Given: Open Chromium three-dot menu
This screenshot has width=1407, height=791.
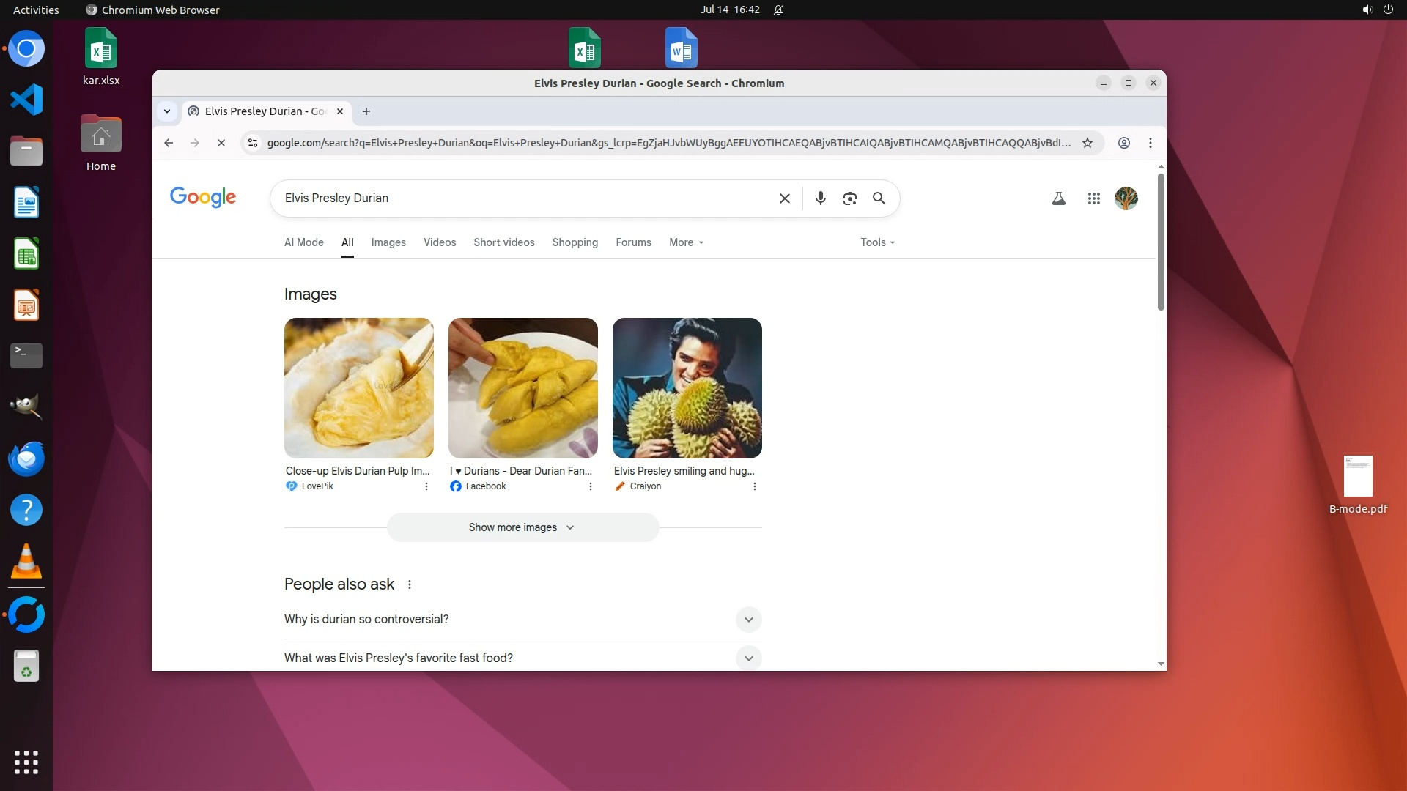Looking at the screenshot, I should [x=1150, y=143].
